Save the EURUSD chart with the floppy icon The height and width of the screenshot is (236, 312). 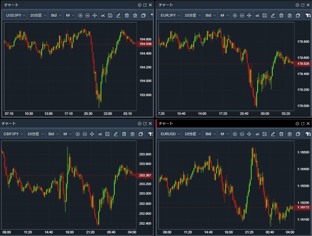(x=265, y=134)
